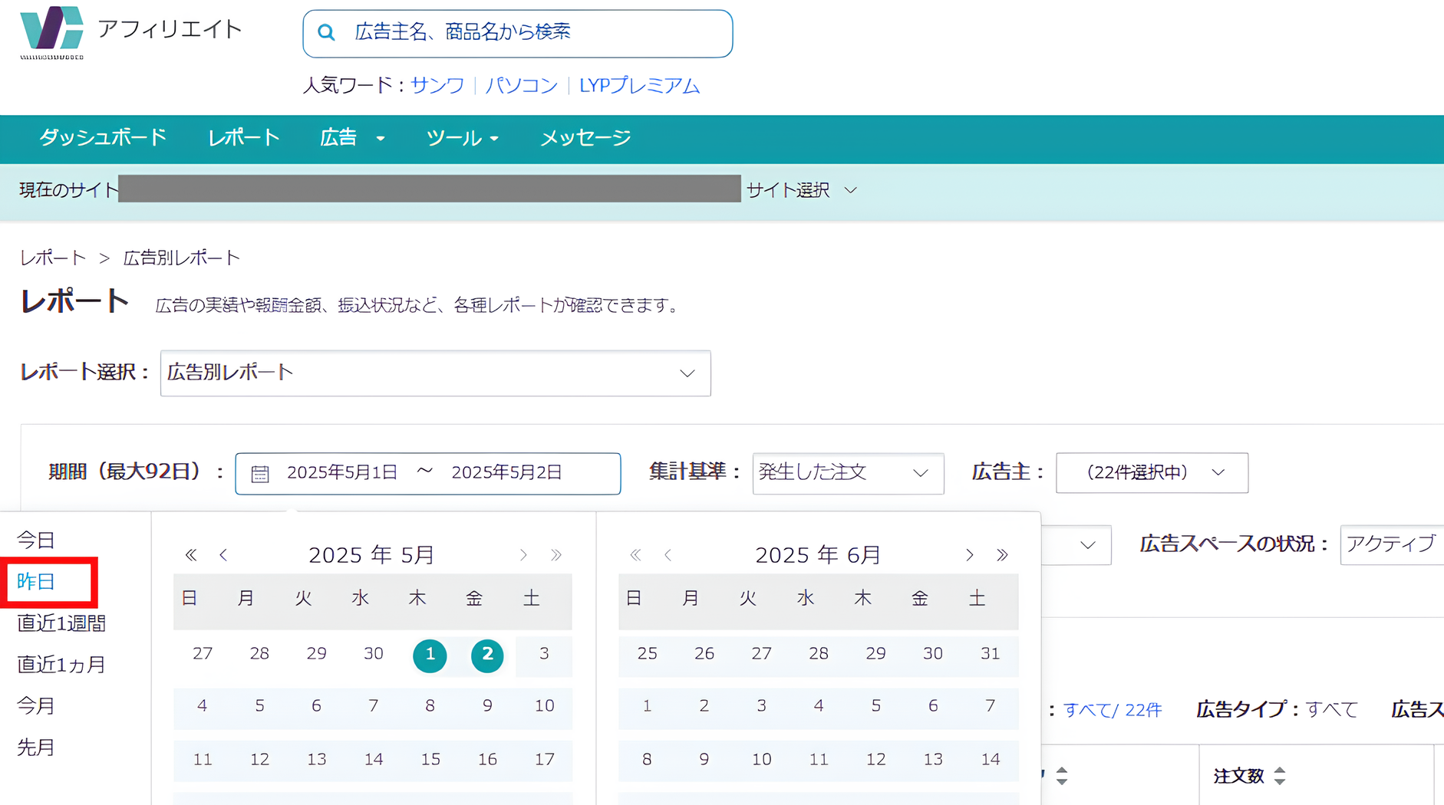Image resolution: width=1444 pixels, height=805 pixels.
Task: Click « on the May calendar to go back
Action: pyautogui.click(x=190, y=554)
